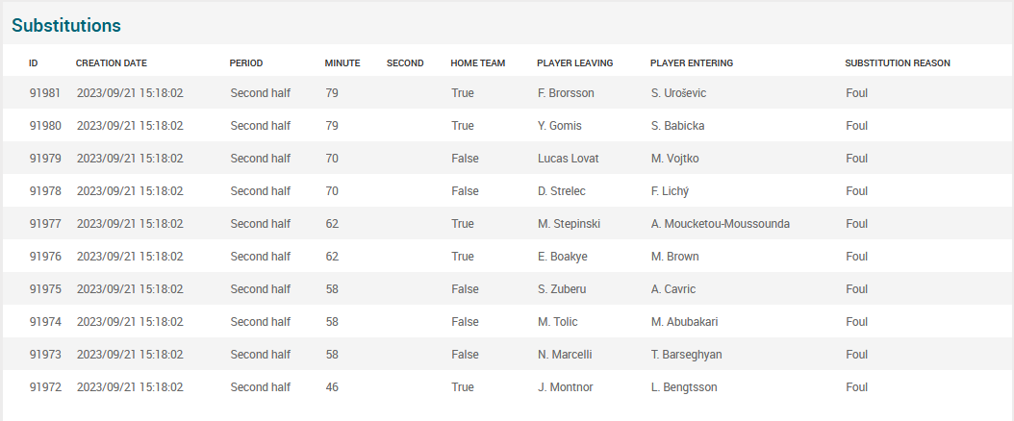Screen dimensions: 1014x421
Task: Click the Substitution Reason column header
Action: click(898, 63)
